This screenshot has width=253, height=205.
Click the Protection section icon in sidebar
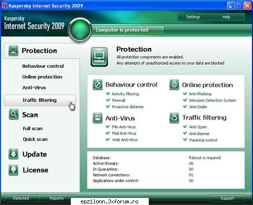point(13,51)
